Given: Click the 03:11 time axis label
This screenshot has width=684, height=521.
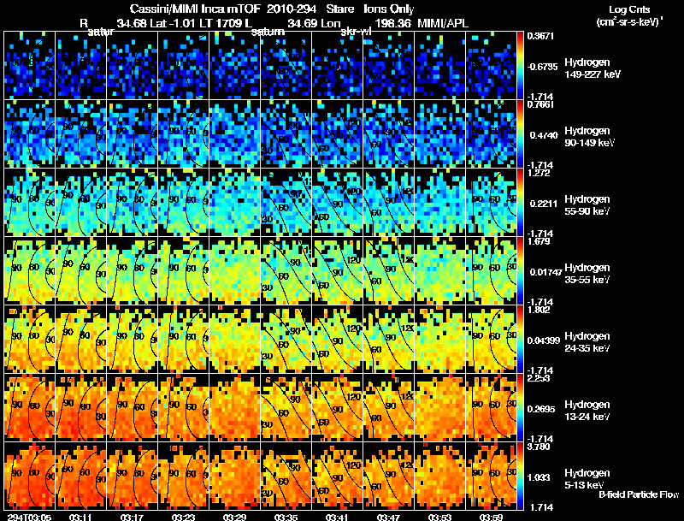Looking at the screenshot, I should pos(80,518).
